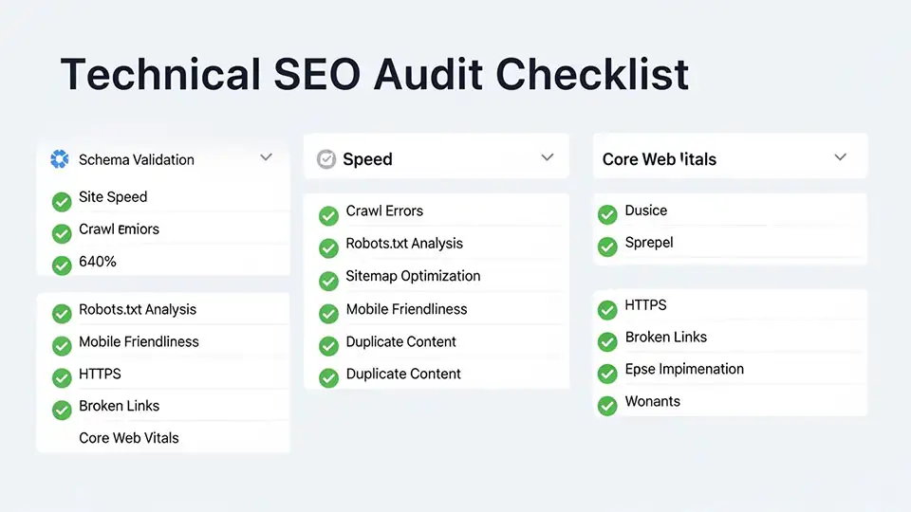Click the green check icon beside Sitemap Optimization
Viewport: 911px width, 512px height.
328,281
